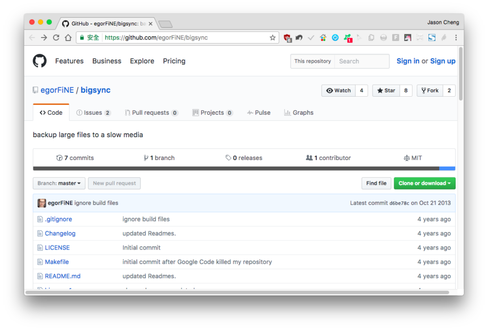
Task: Open the README.md file
Action: 62,276
